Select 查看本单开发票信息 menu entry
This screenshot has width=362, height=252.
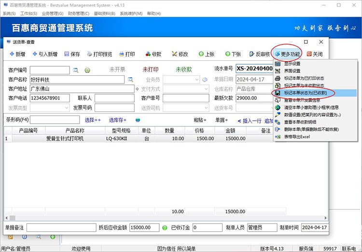[x=315, y=100]
